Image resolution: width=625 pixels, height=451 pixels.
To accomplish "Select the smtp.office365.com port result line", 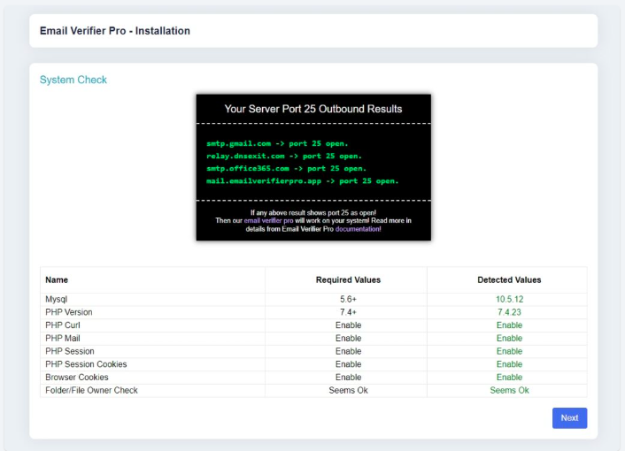I will [x=286, y=168].
